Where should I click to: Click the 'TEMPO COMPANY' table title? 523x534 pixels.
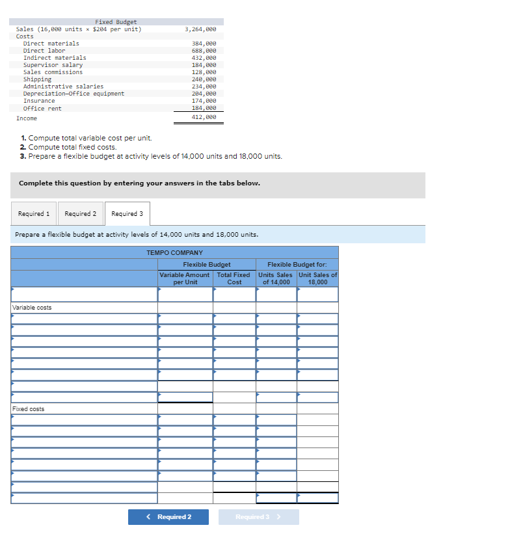(175, 253)
